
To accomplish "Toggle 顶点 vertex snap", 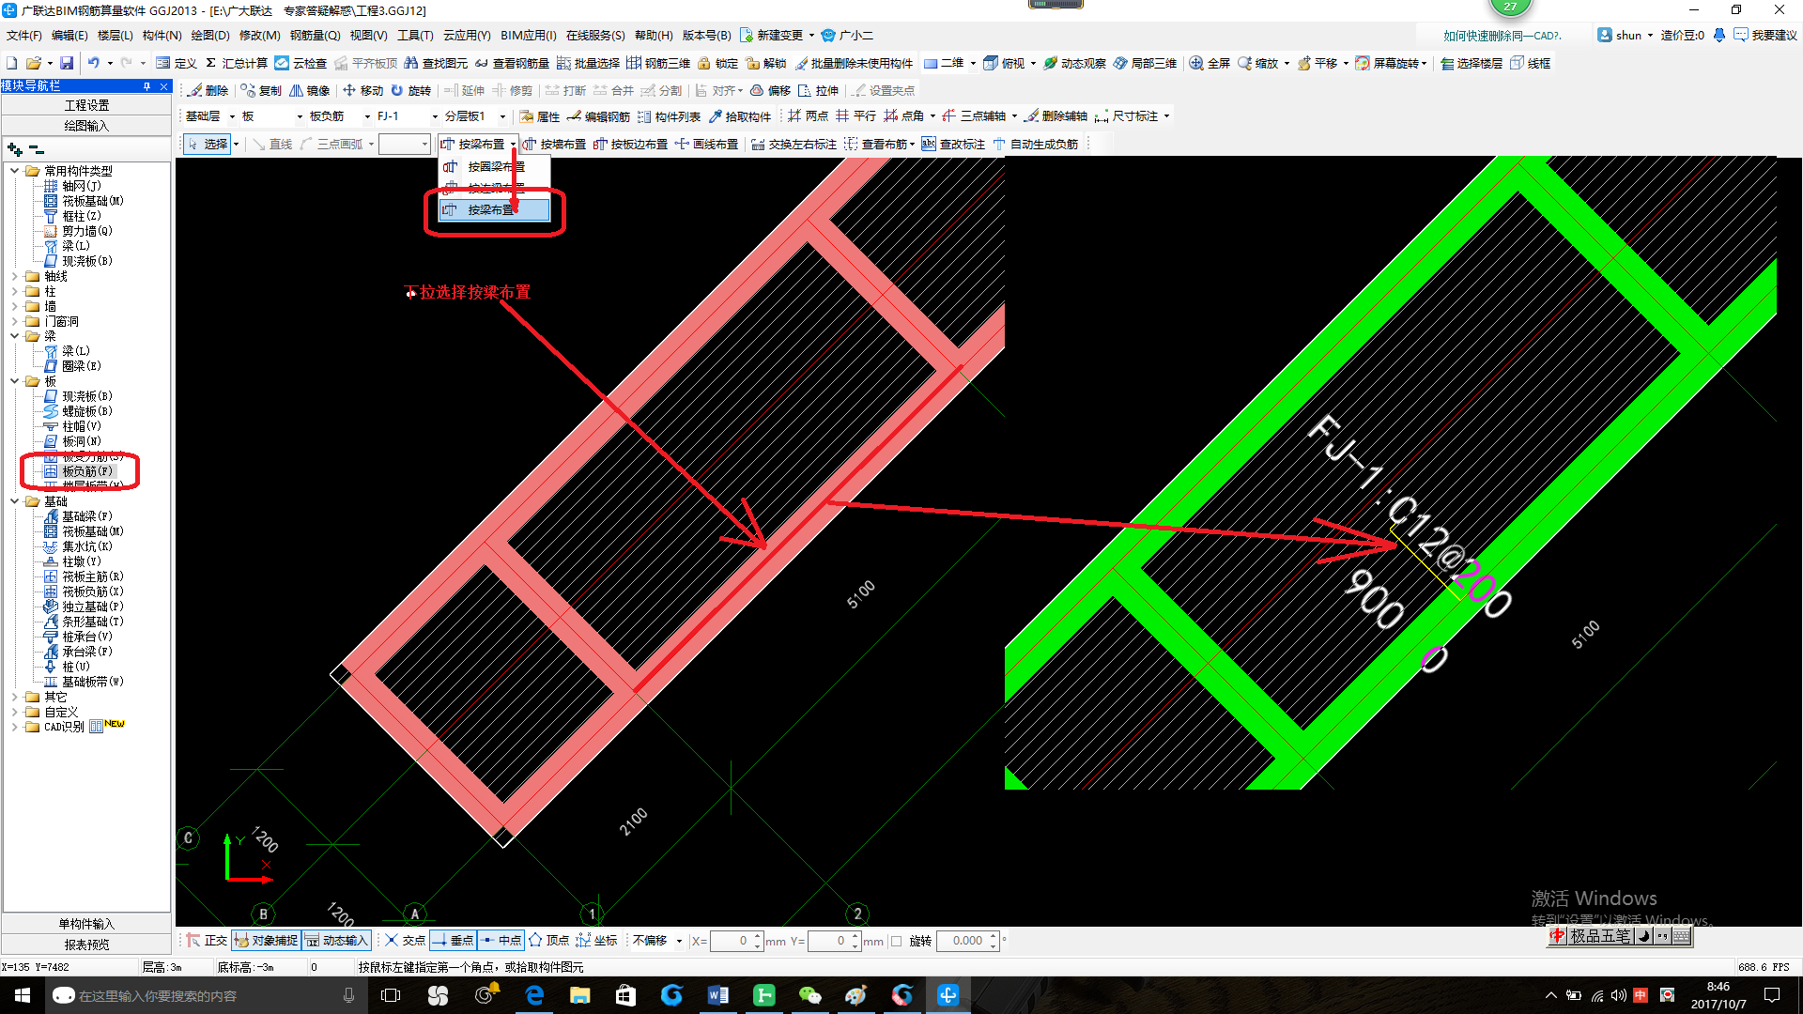I will (548, 940).
